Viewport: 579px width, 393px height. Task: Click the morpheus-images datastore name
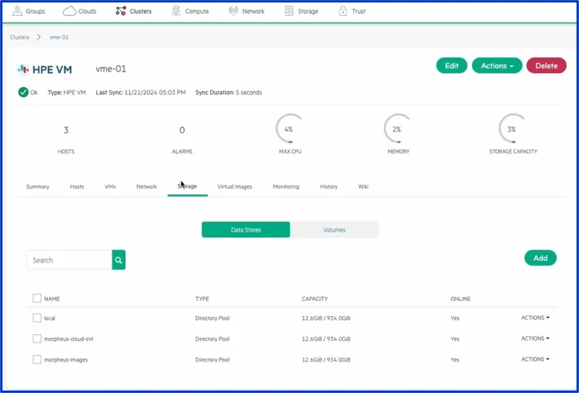click(66, 359)
